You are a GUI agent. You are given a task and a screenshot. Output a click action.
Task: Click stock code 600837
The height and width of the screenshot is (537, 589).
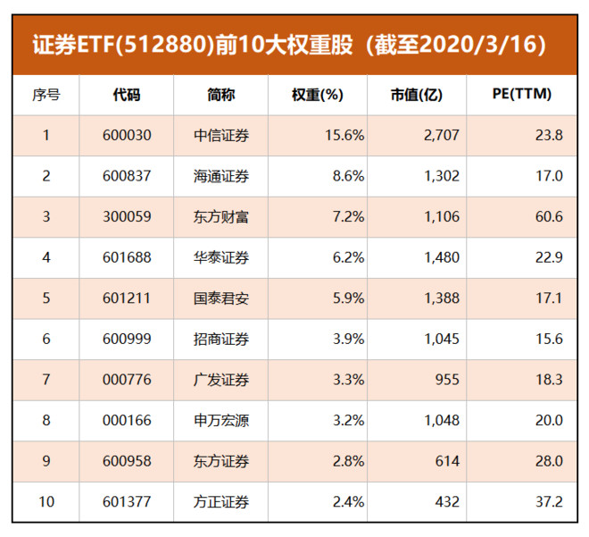[127, 176]
